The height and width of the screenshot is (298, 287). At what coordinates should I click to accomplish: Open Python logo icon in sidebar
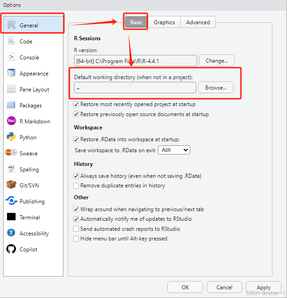coord(11,137)
